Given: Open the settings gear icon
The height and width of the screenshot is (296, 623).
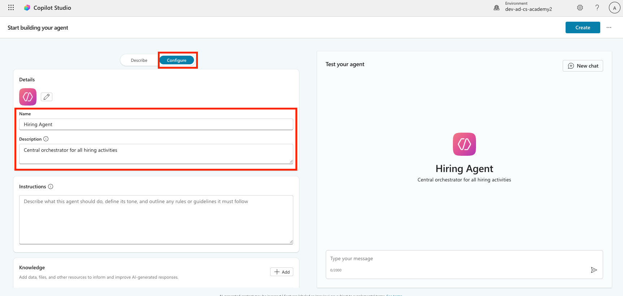Looking at the screenshot, I should pyautogui.click(x=580, y=8).
